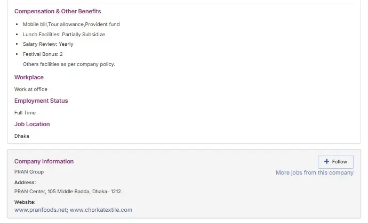This screenshot has width=368, height=223.
Task: Click the Workplace heading
Action: tap(29, 77)
